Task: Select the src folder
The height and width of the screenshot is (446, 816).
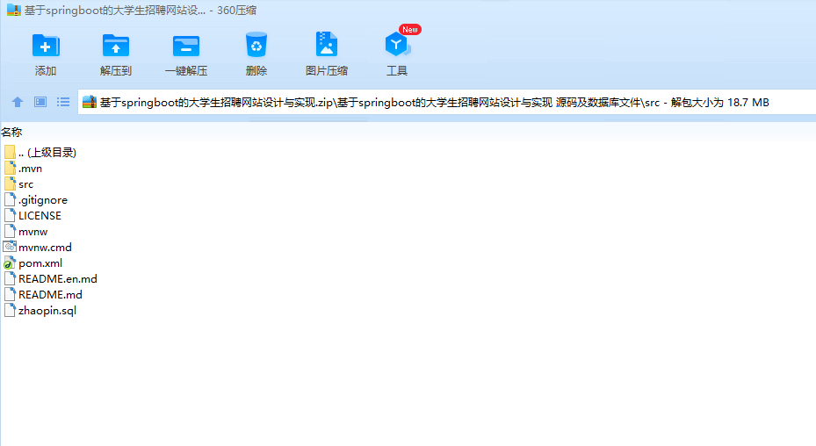Action: click(x=18, y=184)
